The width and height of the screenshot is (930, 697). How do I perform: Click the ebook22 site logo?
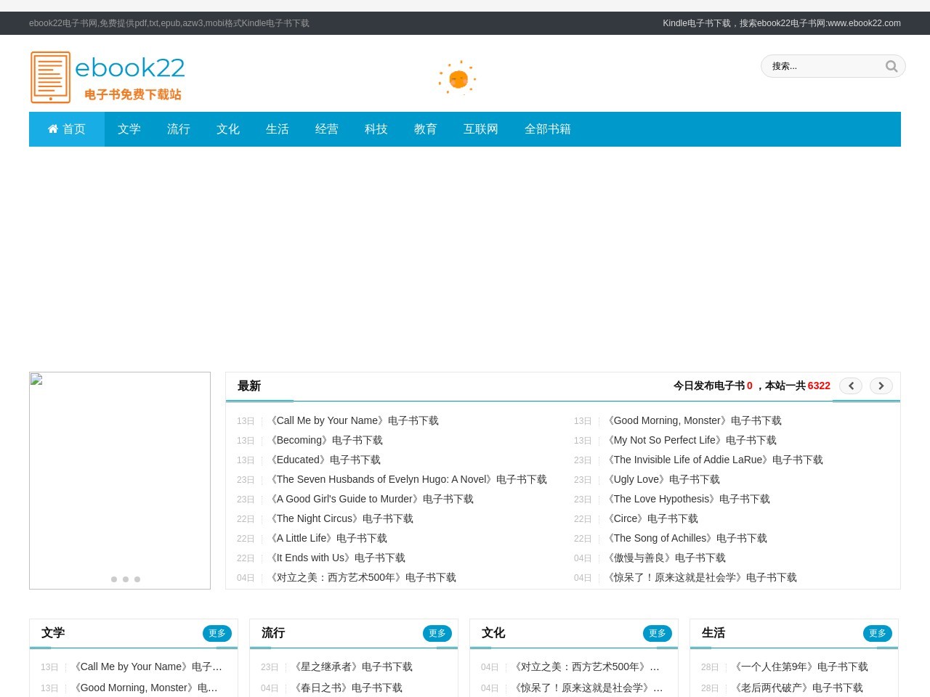tap(108, 77)
